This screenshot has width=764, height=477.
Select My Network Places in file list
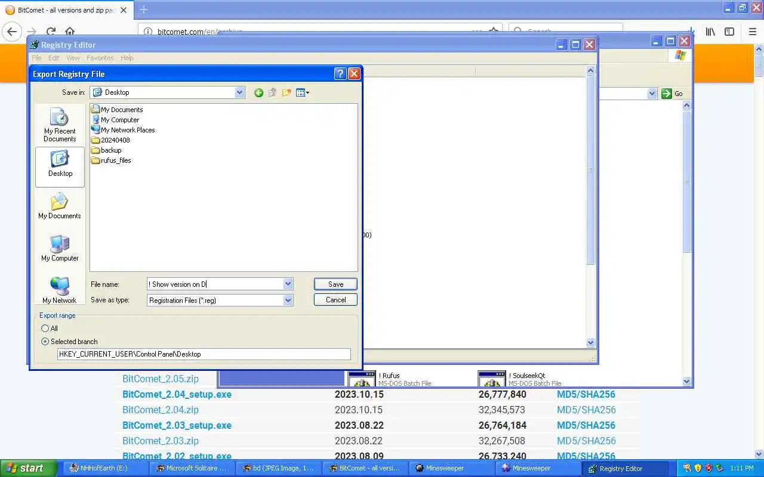[123, 130]
